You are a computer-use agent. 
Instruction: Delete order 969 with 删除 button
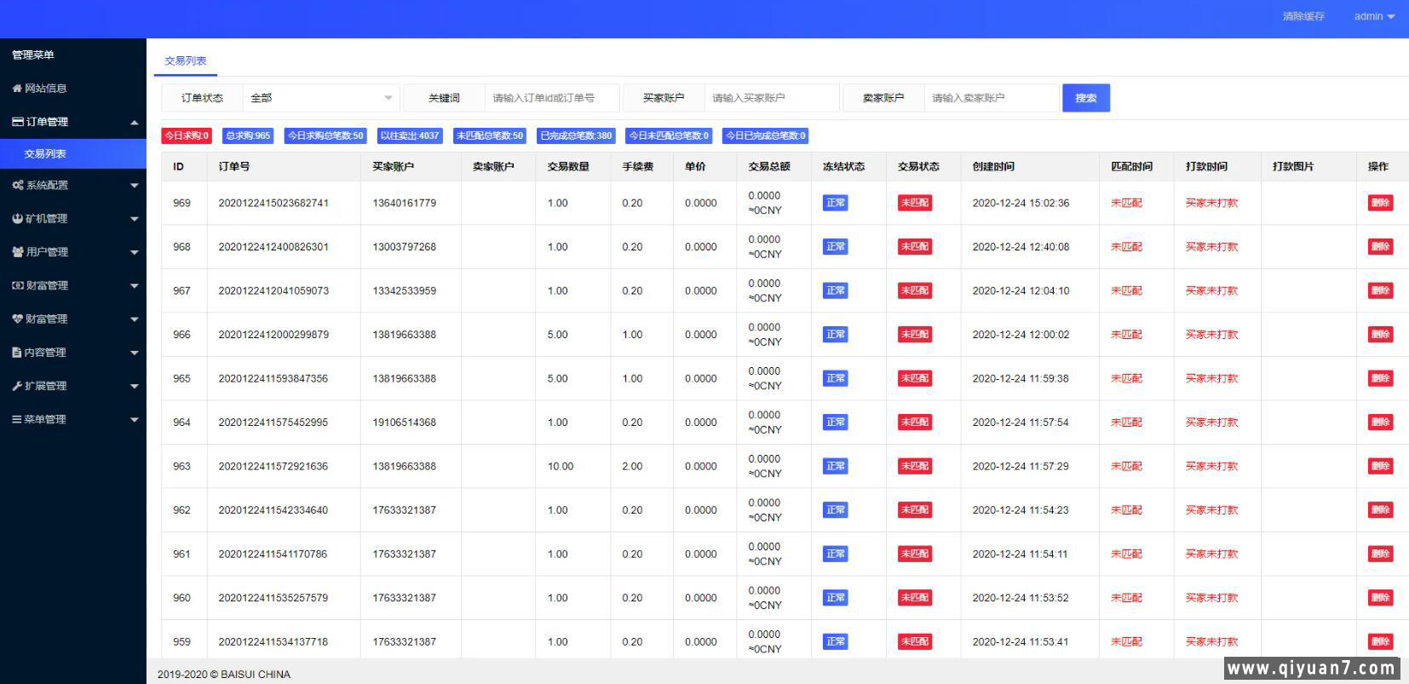(1379, 203)
